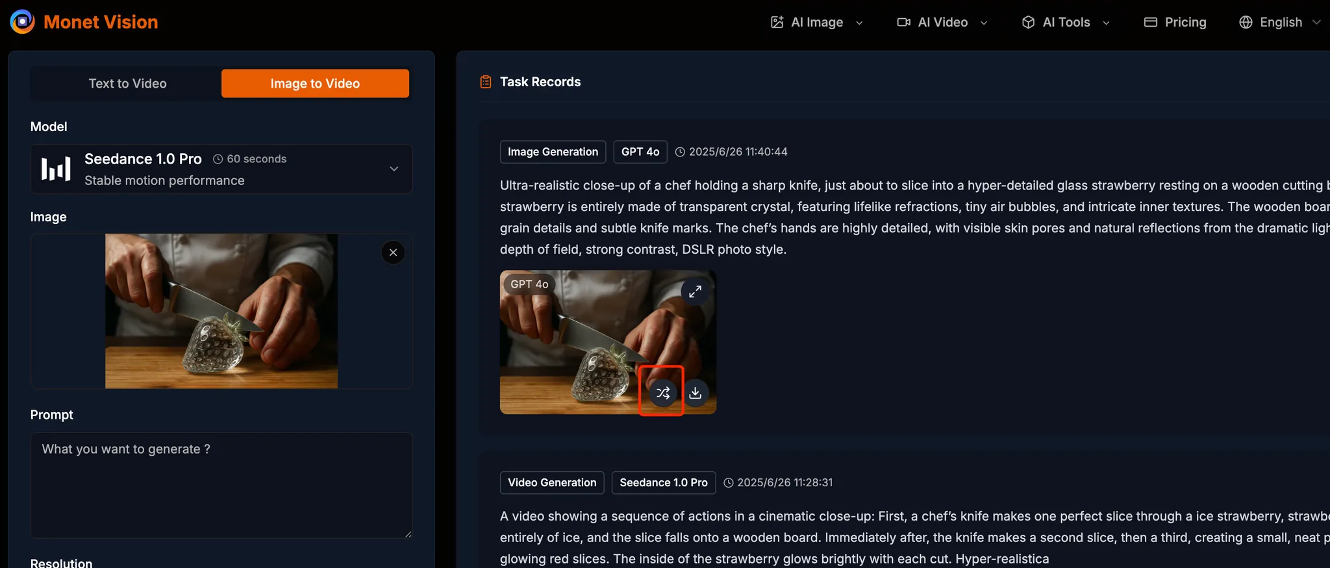
Task: Click the AI Image picture icon
Action: [777, 22]
